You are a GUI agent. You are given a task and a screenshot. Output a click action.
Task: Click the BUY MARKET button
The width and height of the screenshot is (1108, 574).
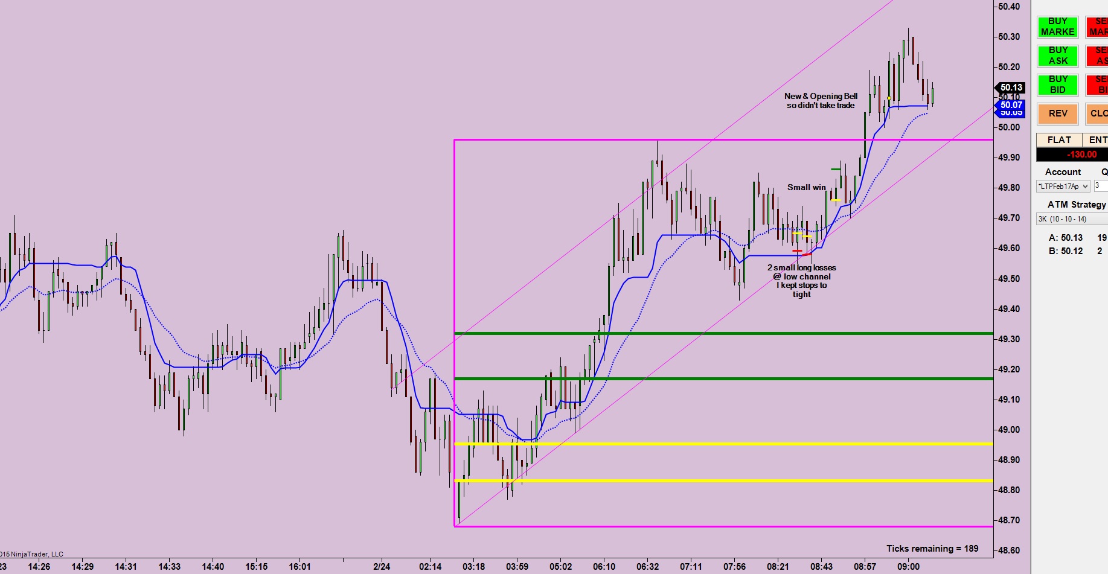pyautogui.click(x=1057, y=27)
